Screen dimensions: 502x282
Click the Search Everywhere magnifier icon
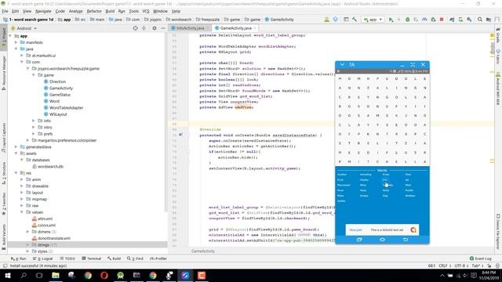pyautogui.click(x=480, y=20)
